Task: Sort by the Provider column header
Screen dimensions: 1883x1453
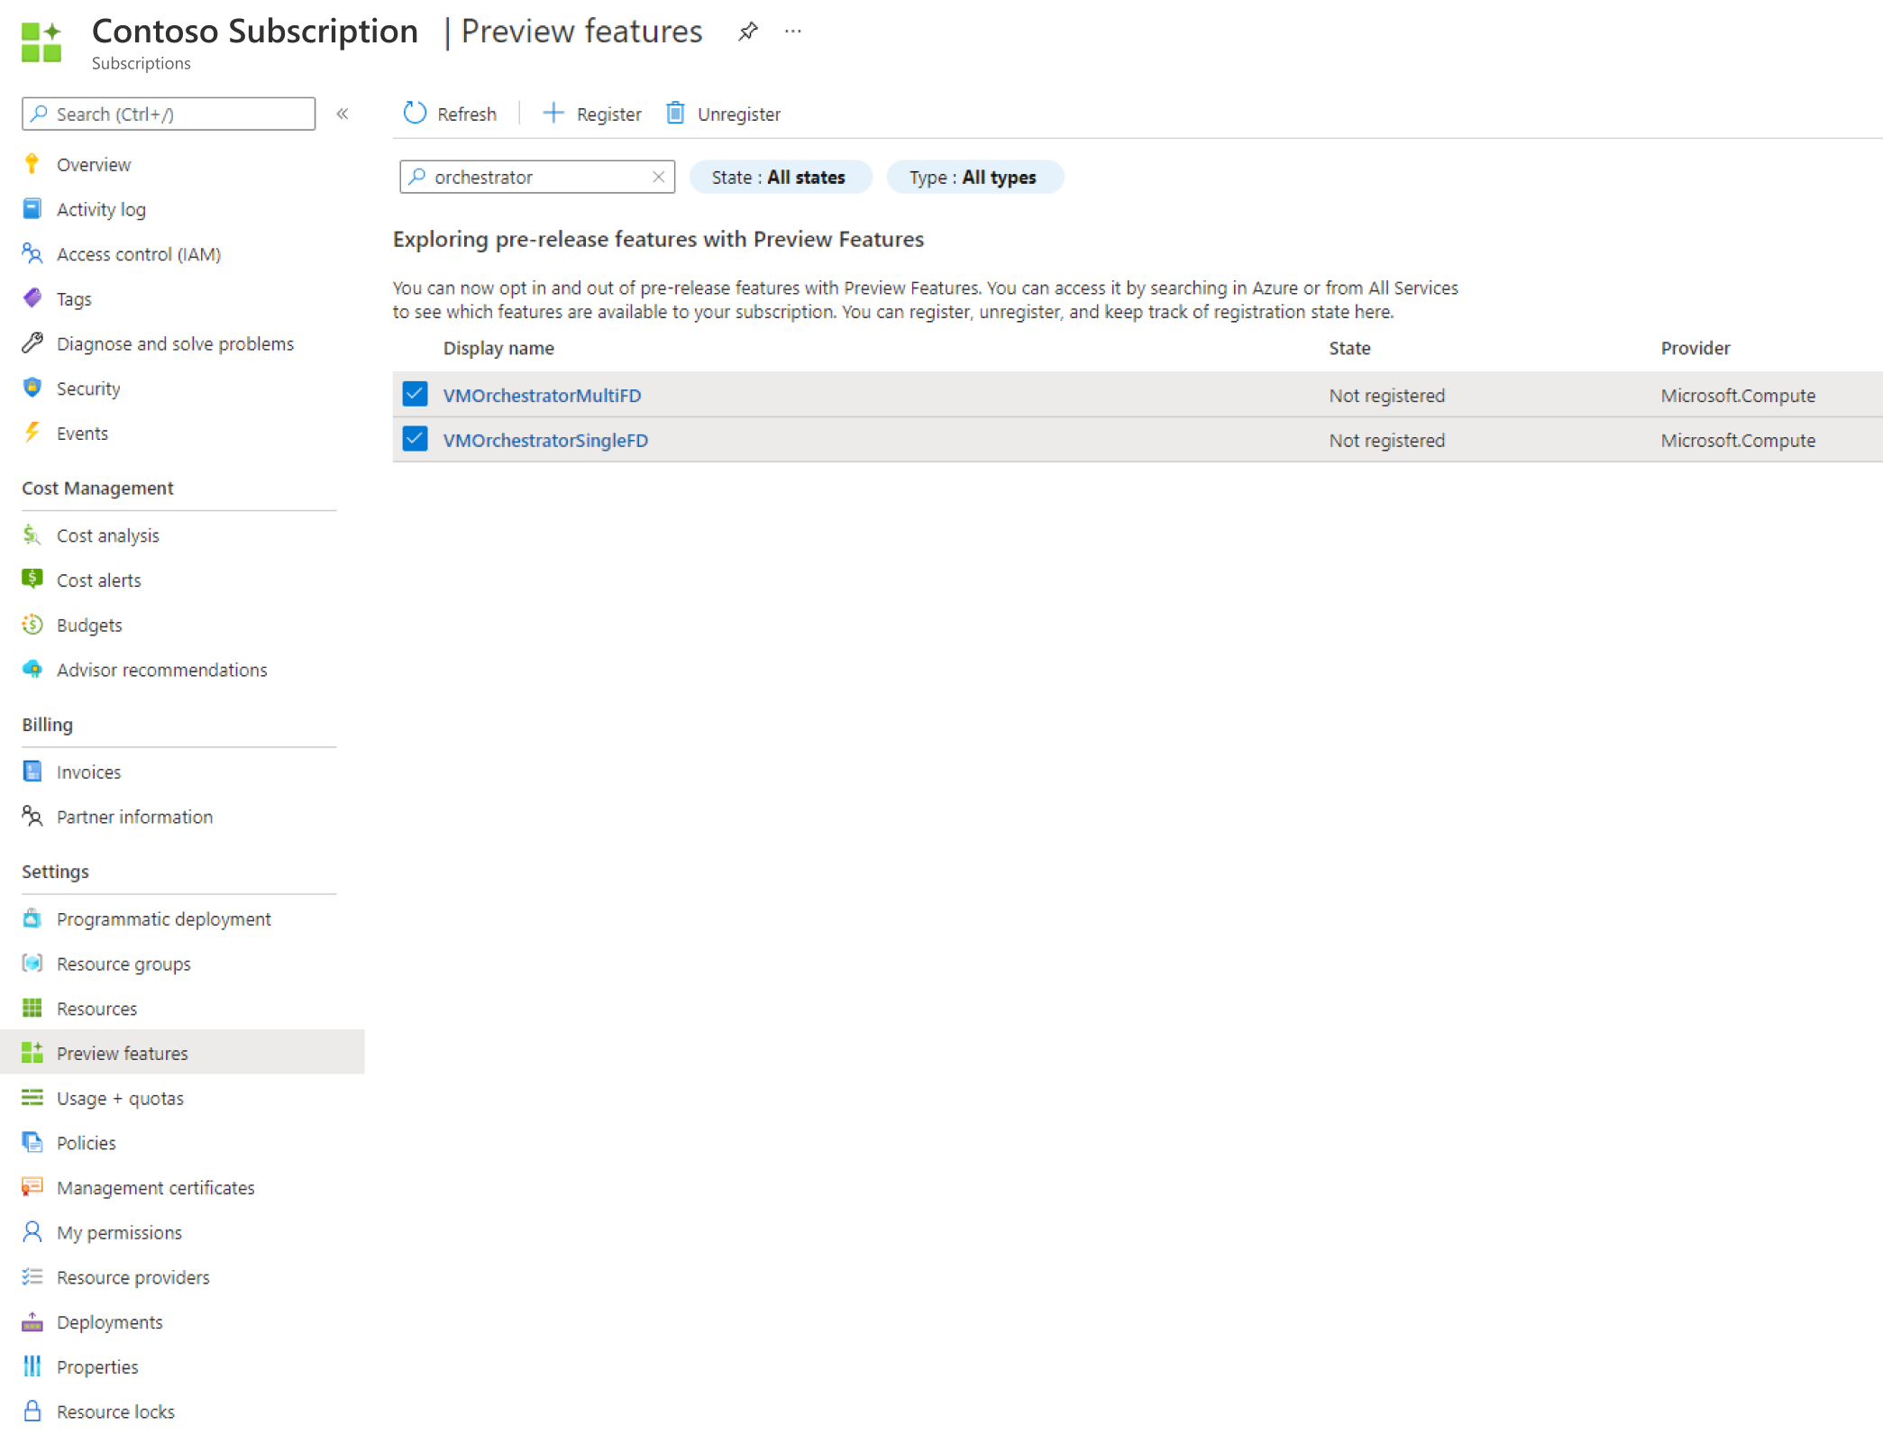Action: pos(1696,348)
